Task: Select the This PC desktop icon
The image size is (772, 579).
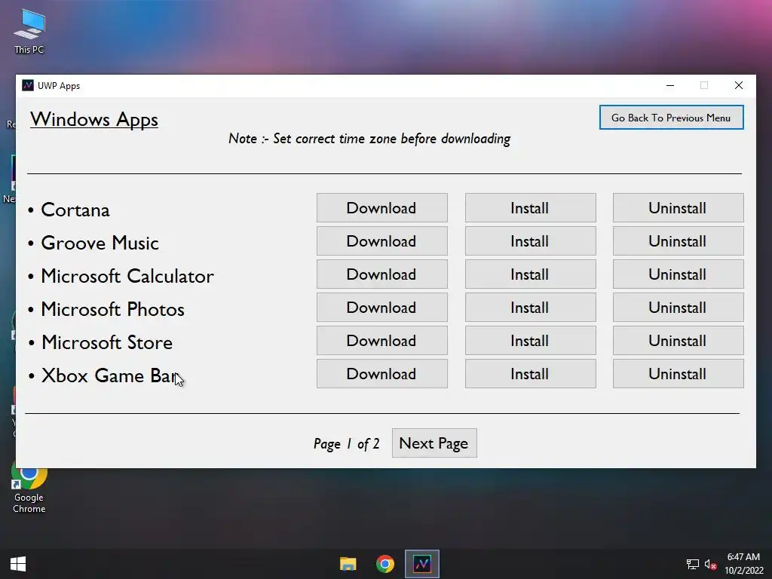Action: (x=29, y=31)
